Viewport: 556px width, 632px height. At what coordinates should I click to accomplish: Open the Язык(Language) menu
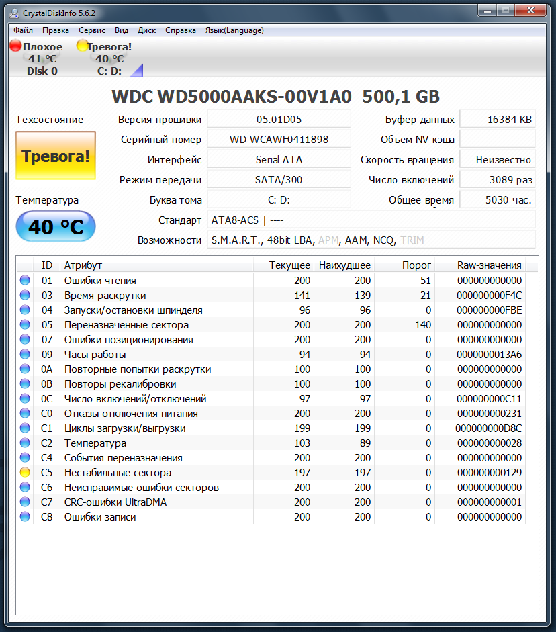(x=234, y=30)
